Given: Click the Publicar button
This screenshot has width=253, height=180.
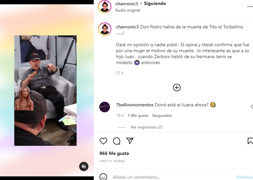Looking at the screenshot, I should coord(245,177).
